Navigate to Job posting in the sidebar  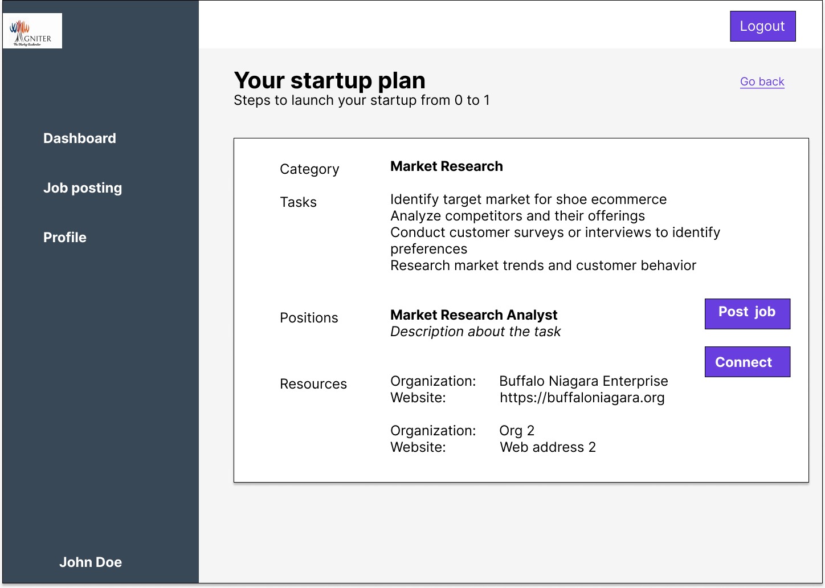click(x=83, y=188)
